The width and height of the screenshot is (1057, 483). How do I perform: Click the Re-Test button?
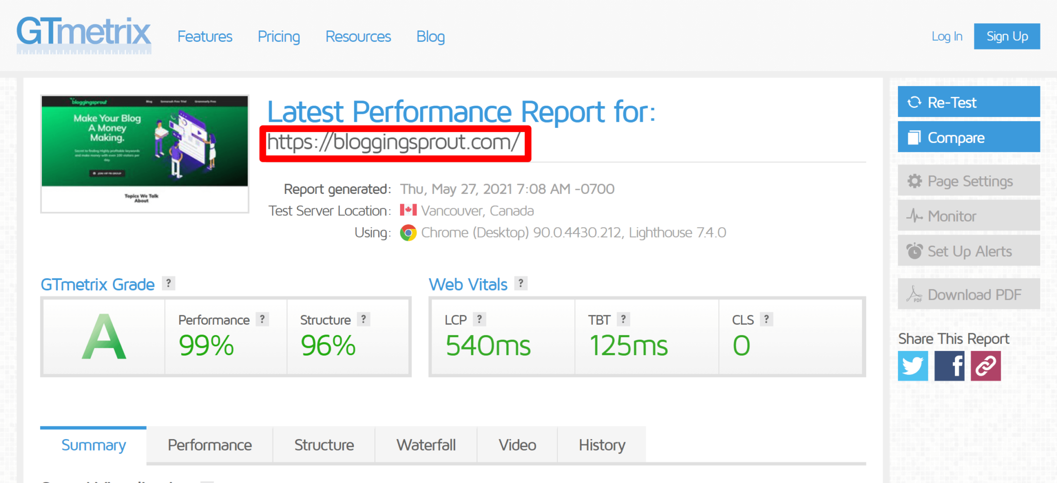pos(969,102)
